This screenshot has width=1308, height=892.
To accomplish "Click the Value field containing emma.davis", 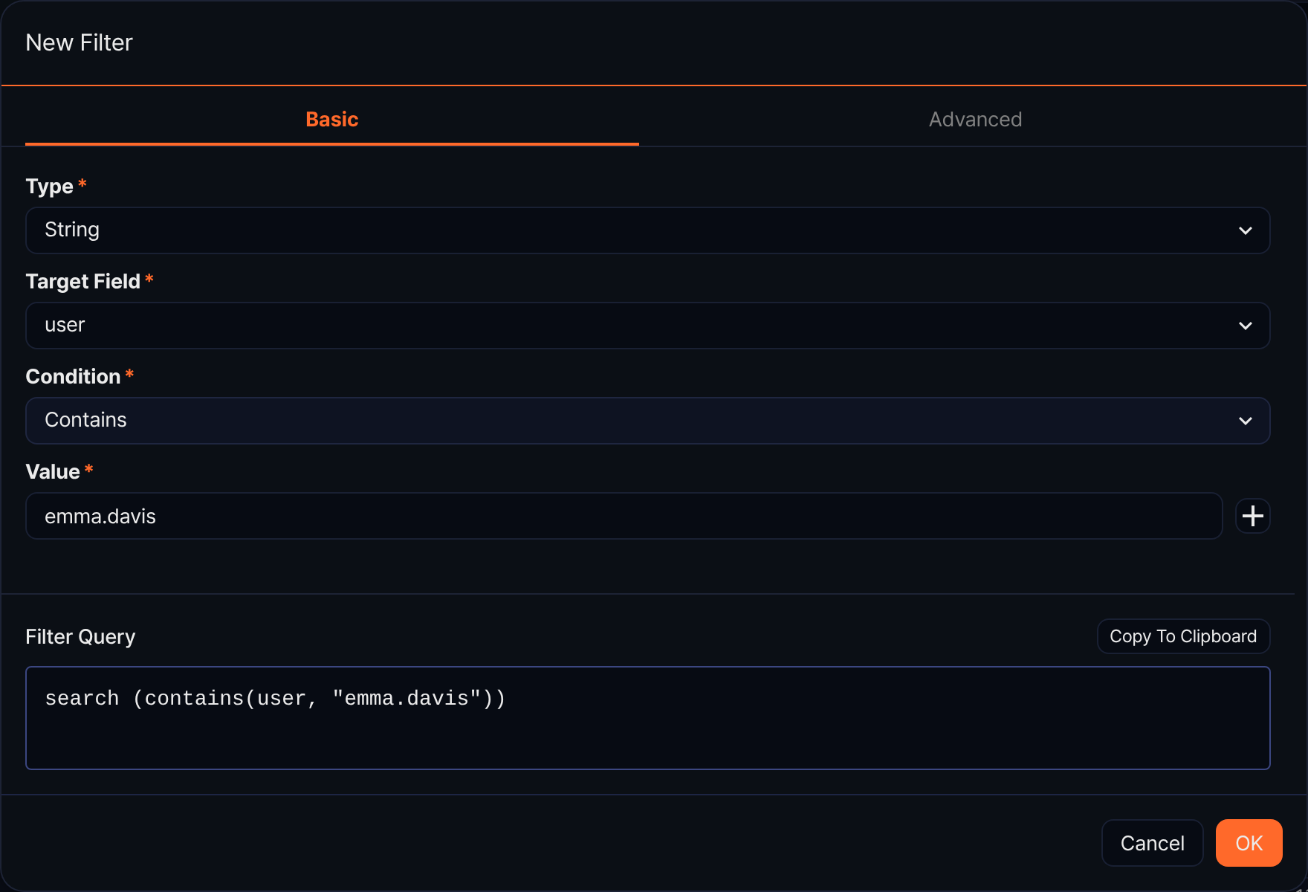I will click(624, 516).
